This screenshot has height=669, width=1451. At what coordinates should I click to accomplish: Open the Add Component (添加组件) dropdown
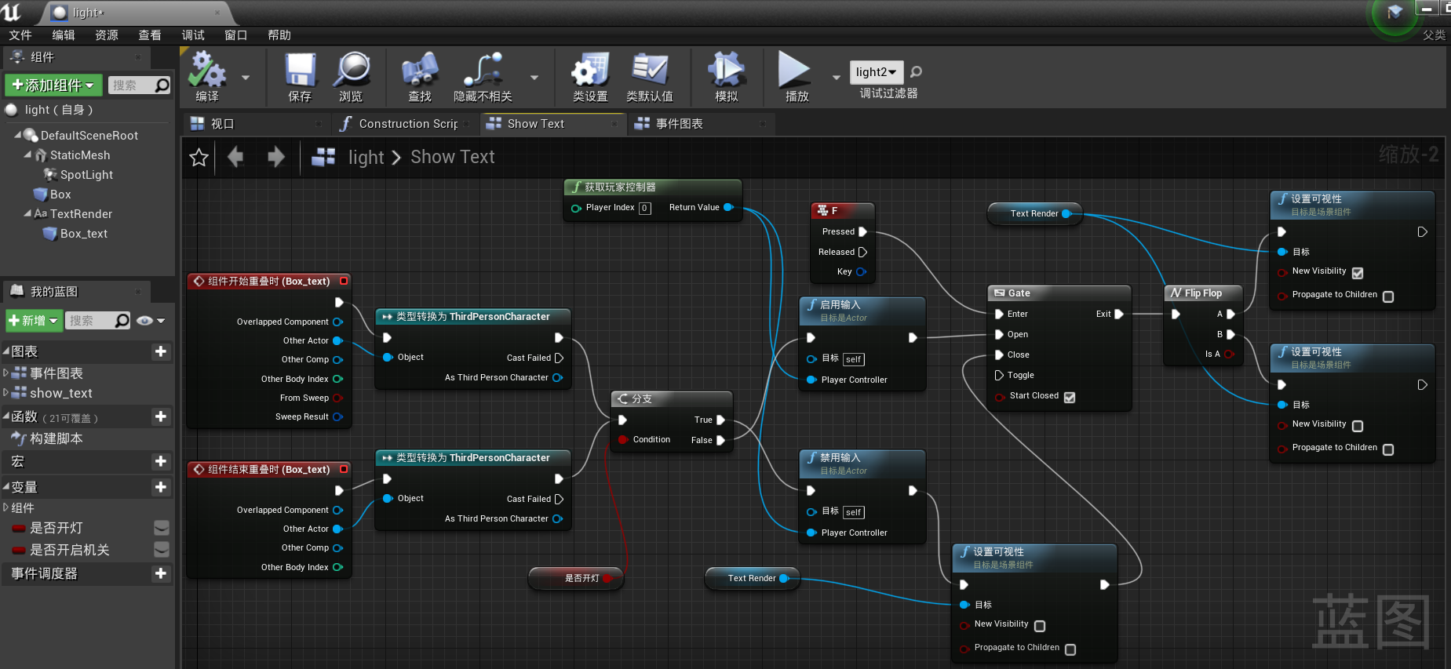pos(53,85)
